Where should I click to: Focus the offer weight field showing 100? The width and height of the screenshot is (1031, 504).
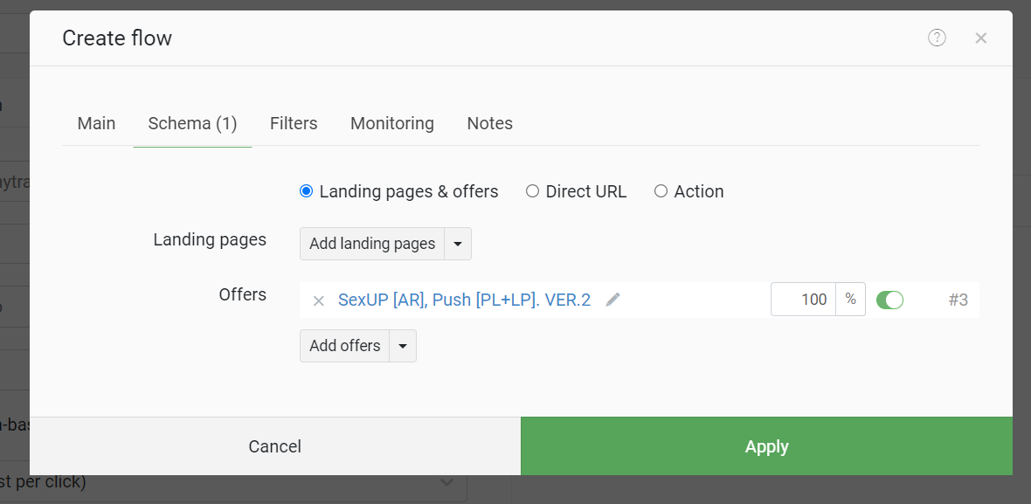pyautogui.click(x=804, y=300)
